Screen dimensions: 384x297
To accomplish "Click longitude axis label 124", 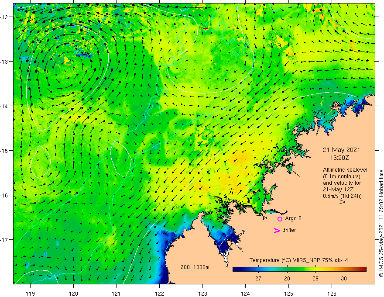I will (x=246, y=294).
